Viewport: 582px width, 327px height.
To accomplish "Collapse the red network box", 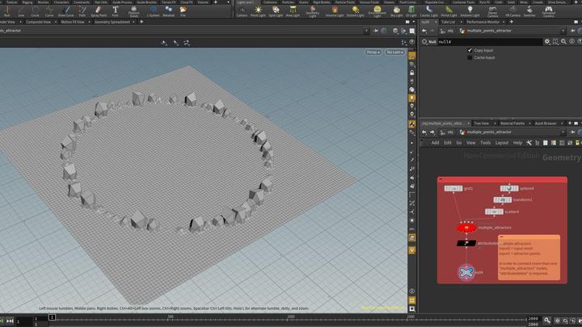I will tap(441, 179).
